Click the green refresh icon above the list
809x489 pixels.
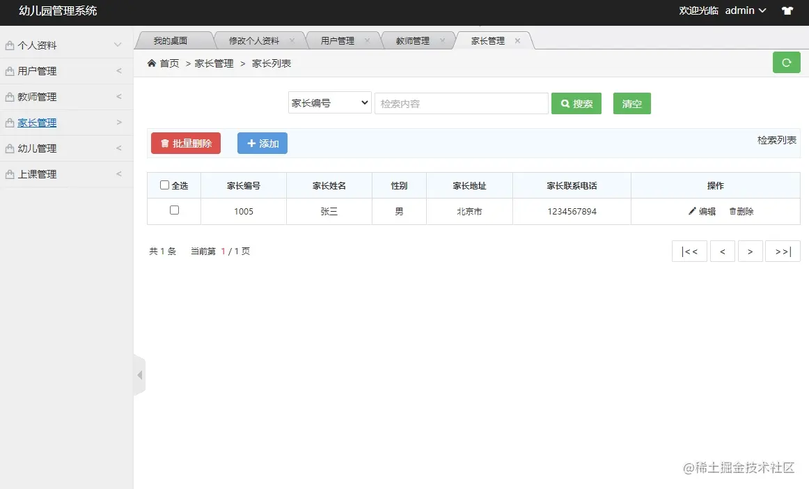[x=786, y=62]
